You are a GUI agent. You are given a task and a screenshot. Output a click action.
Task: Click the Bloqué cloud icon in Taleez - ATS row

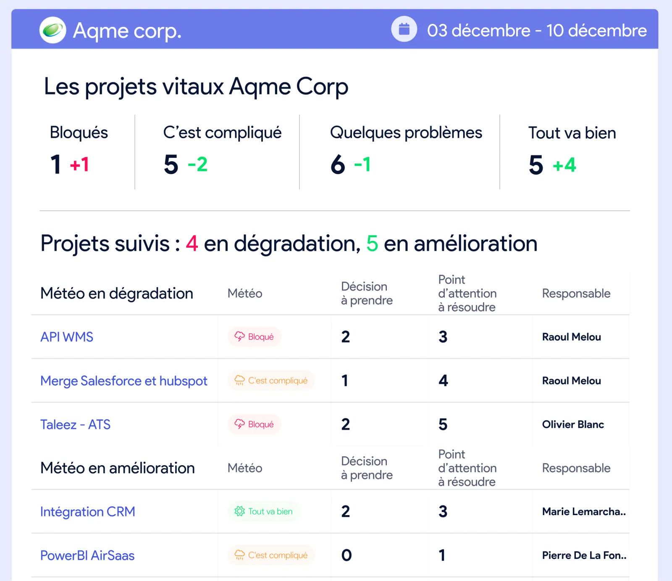coord(239,424)
